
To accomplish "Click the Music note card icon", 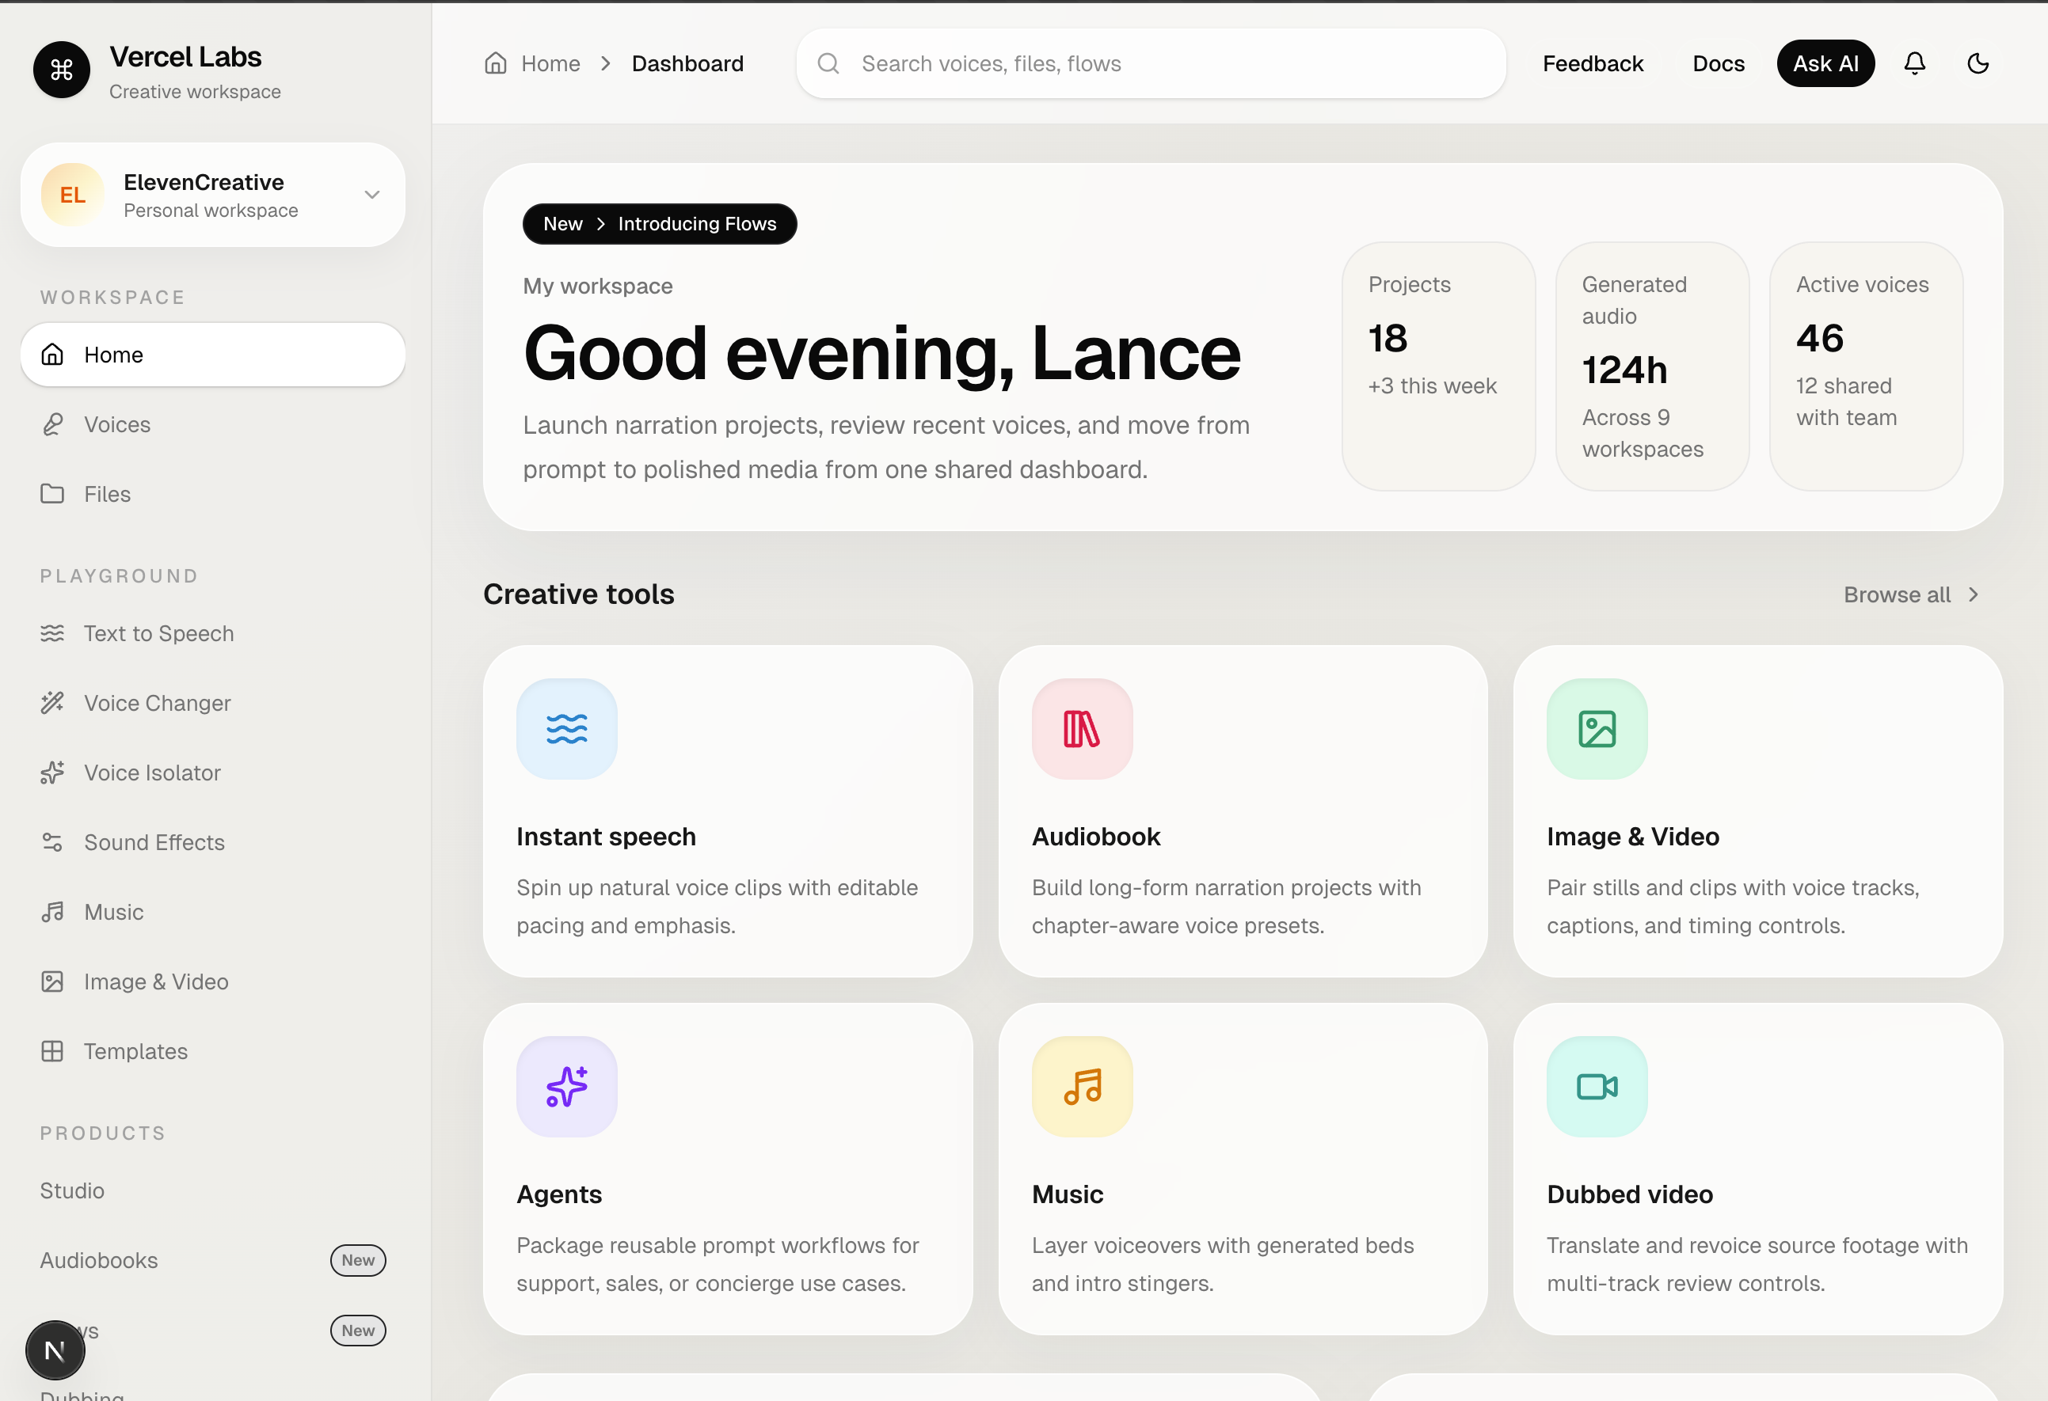I will coord(1081,1087).
